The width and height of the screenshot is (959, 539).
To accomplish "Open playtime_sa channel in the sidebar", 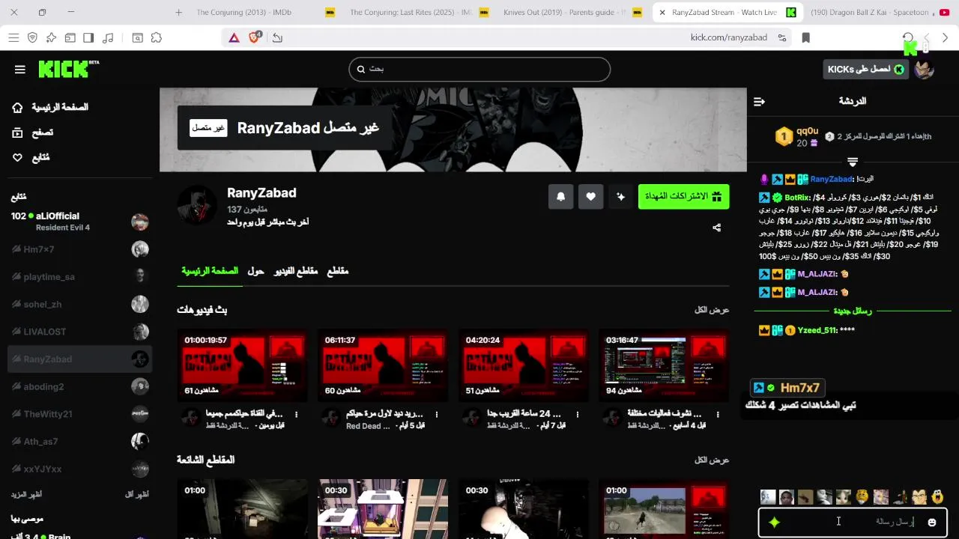I will [x=79, y=276].
